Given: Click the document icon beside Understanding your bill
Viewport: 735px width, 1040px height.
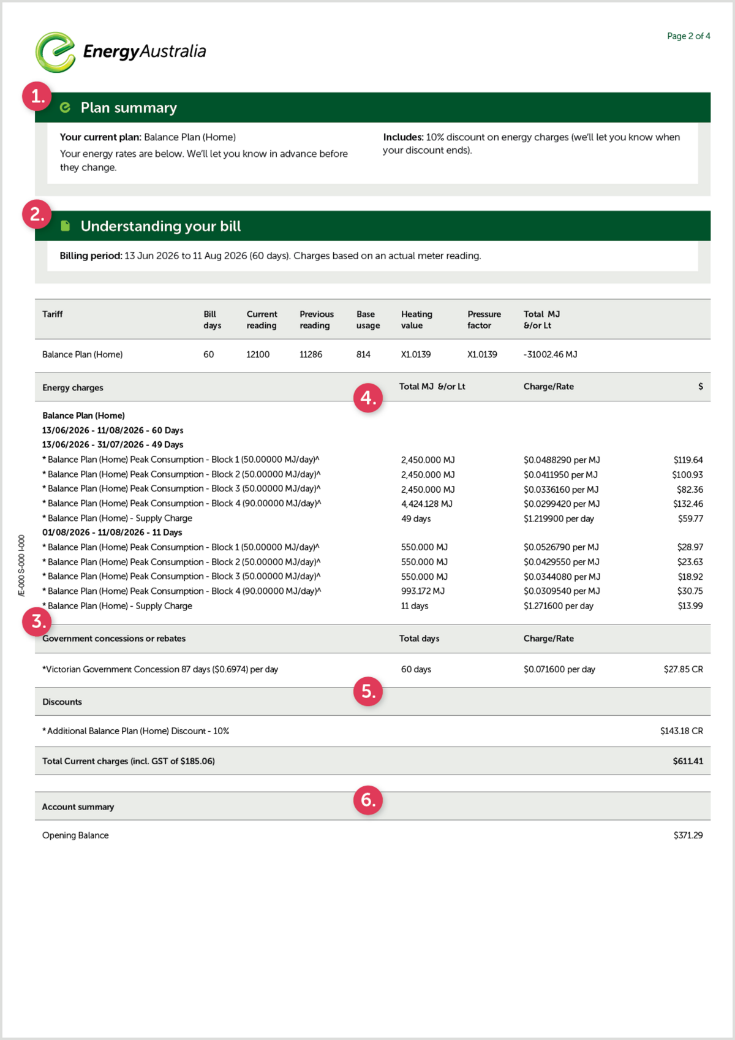Looking at the screenshot, I should click(66, 226).
